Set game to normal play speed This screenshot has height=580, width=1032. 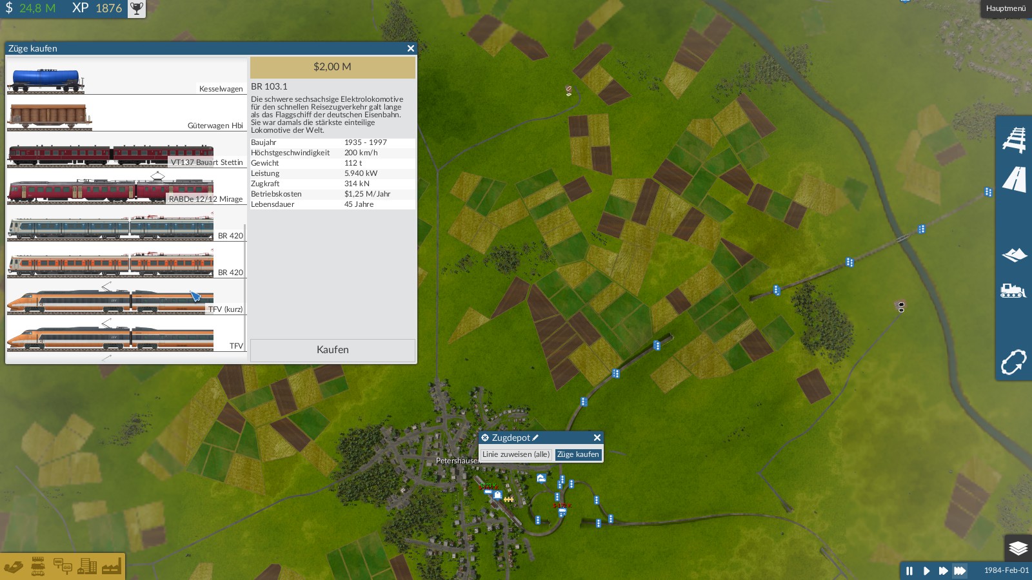(x=926, y=570)
